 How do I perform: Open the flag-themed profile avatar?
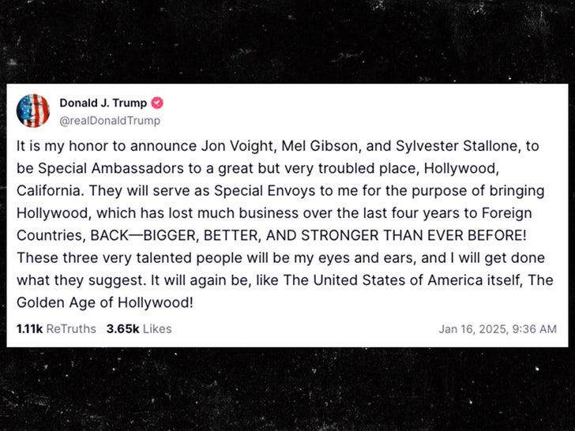[33, 111]
